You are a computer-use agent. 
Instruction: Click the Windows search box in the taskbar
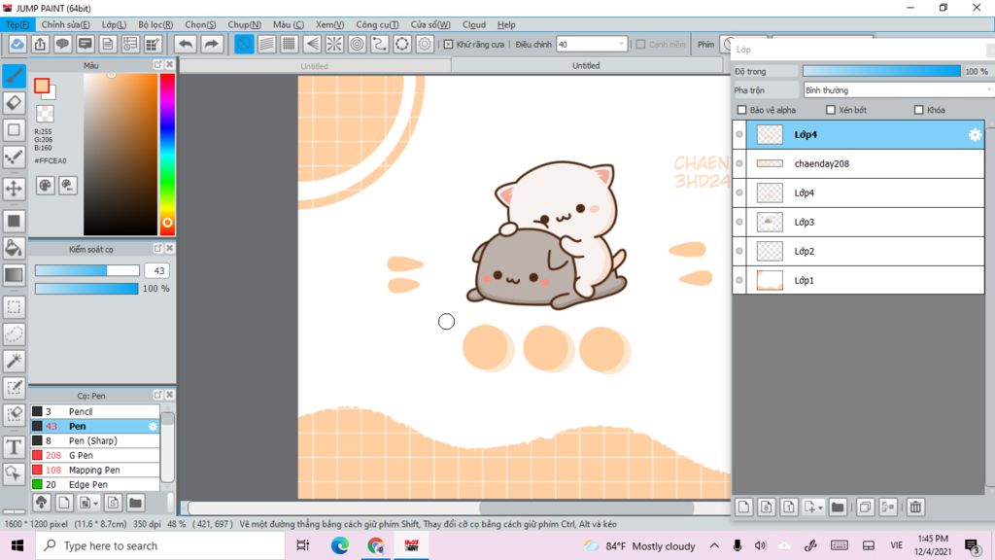coord(160,545)
